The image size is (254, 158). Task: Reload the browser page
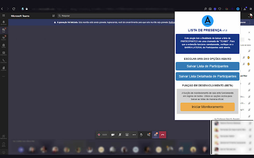tap(14, 9)
